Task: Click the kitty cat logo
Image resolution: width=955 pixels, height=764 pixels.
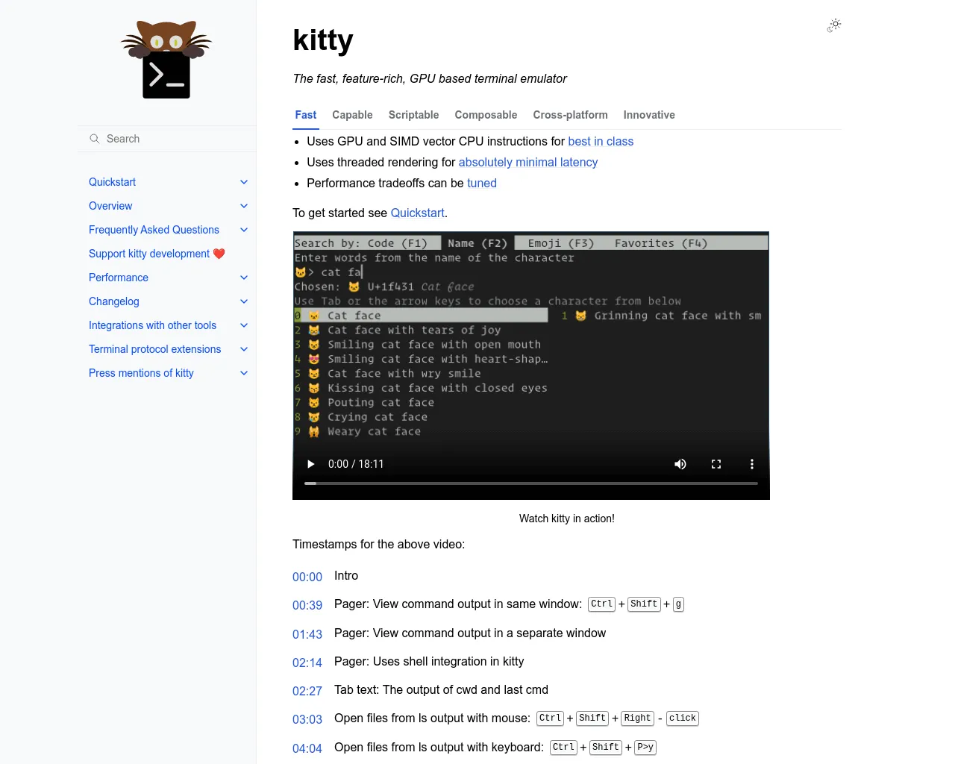Action: [166, 60]
